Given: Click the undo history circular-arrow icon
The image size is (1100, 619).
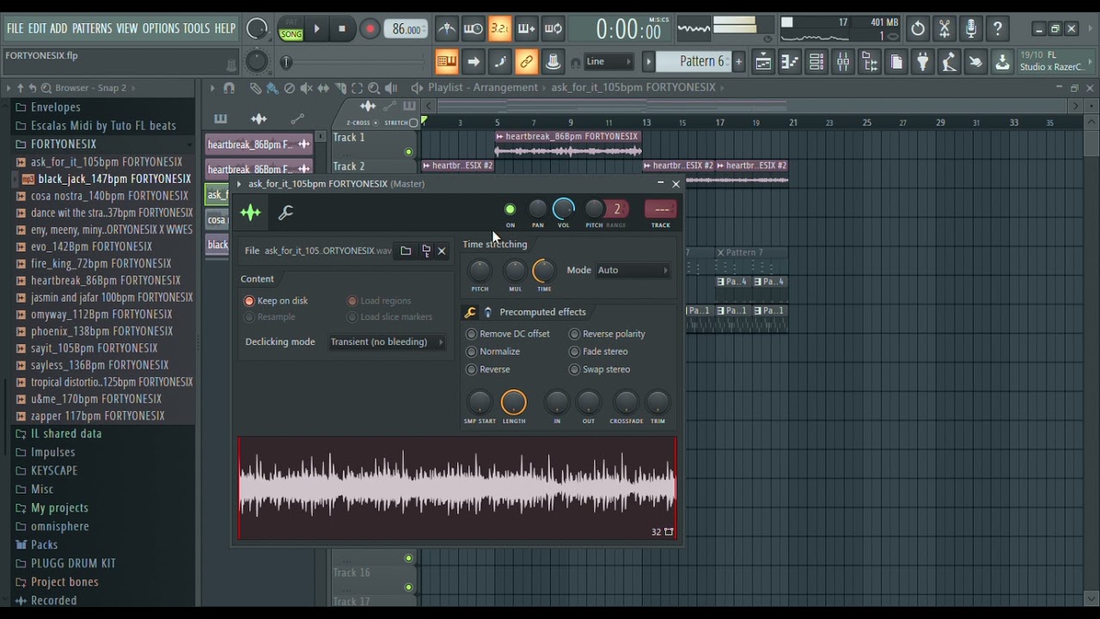Looking at the screenshot, I should click(x=918, y=28).
